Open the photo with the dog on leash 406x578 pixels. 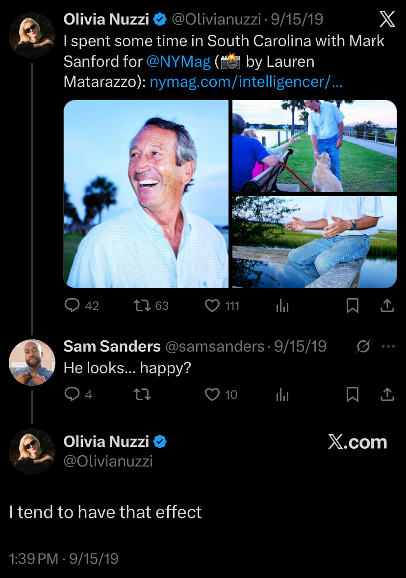[314, 146]
